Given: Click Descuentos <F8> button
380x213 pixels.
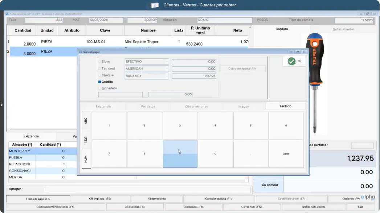Looking at the screenshot, I should coord(193,207).
